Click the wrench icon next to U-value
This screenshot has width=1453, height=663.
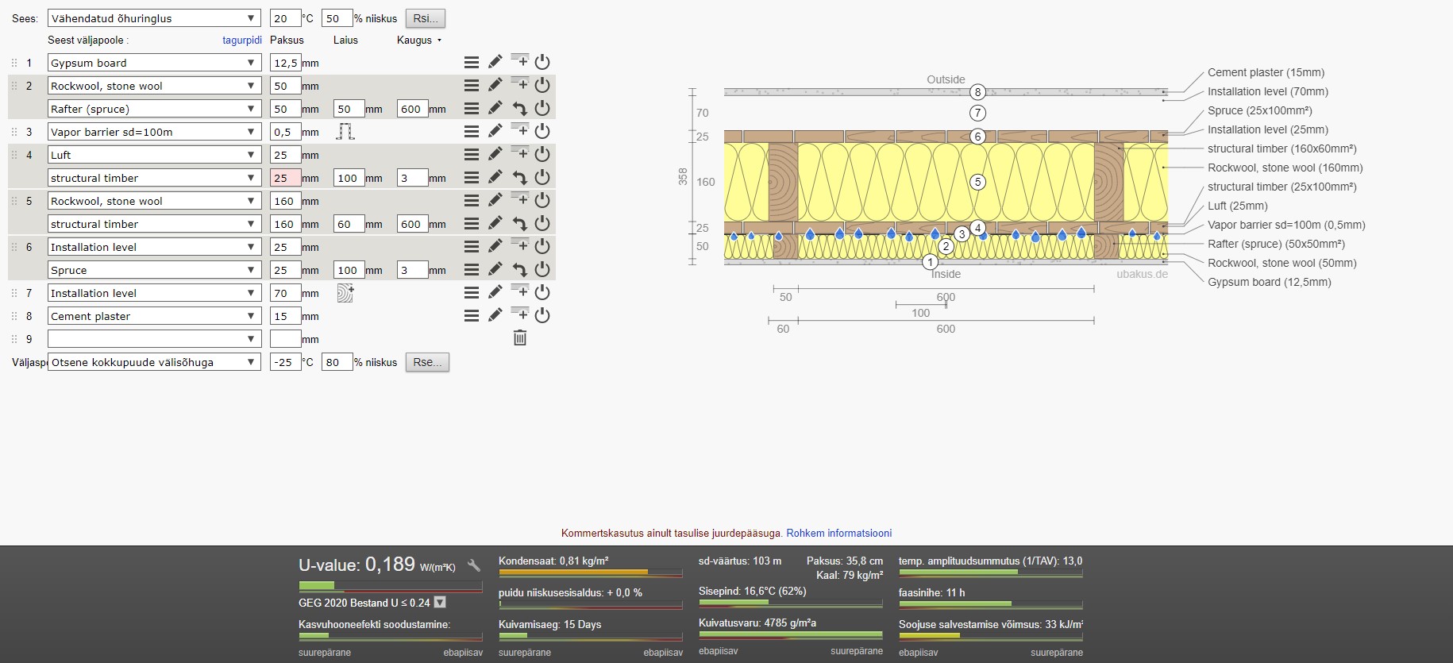tap(474, 565)
